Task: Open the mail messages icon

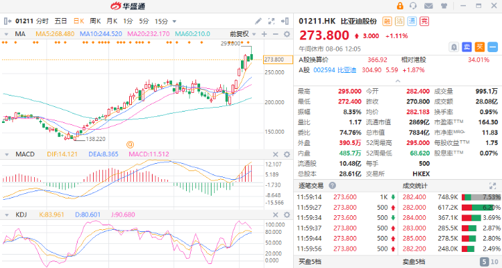Action: coord(428,6)
